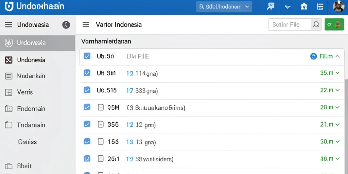Click the 20.m value

(327, 107)
